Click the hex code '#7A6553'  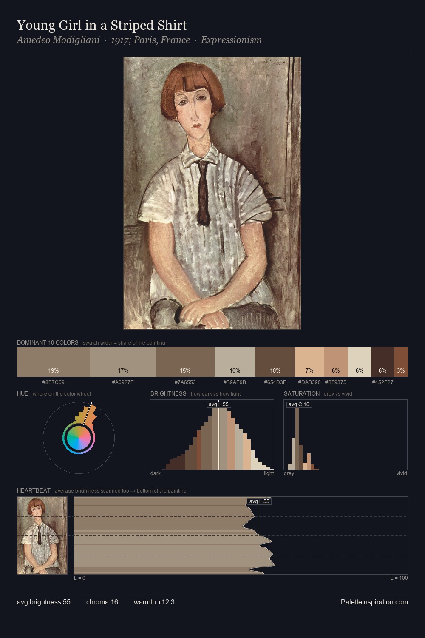coord(185,382)
